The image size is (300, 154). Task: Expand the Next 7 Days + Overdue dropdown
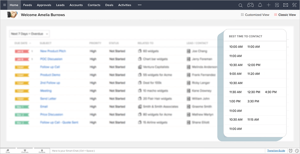[30, 34]
